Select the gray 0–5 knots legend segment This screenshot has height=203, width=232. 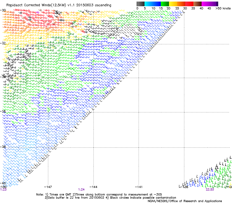coord(140,4)
